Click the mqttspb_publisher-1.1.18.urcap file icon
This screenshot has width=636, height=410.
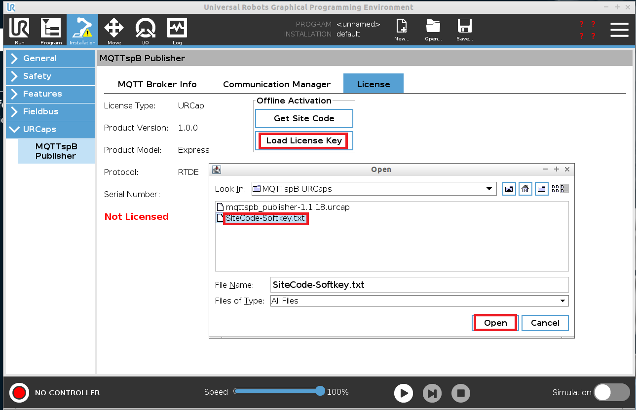[x=220, y=207]
